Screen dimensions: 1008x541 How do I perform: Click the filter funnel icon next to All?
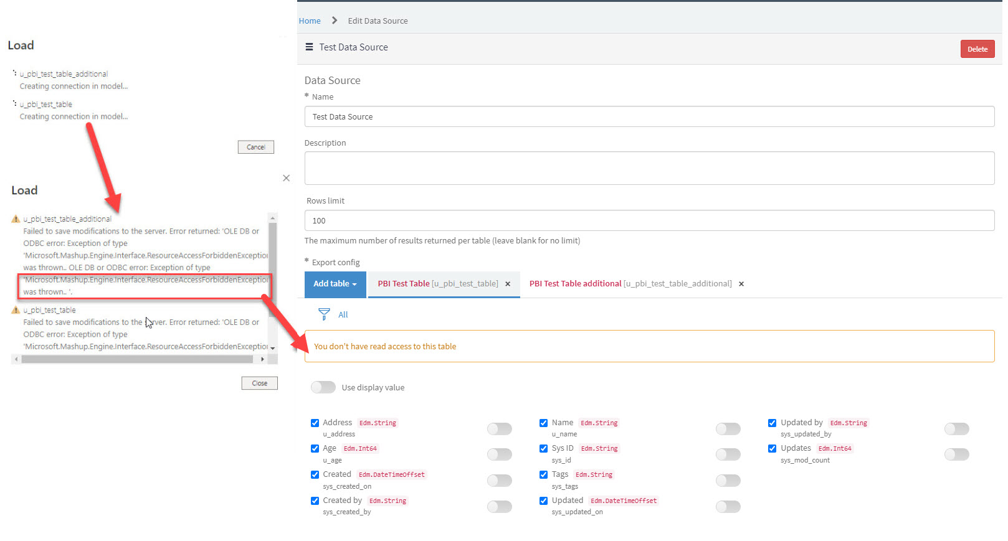click(x=324, y=314)
